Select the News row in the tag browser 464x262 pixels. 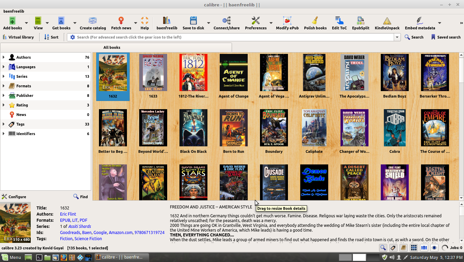[46, 115]
